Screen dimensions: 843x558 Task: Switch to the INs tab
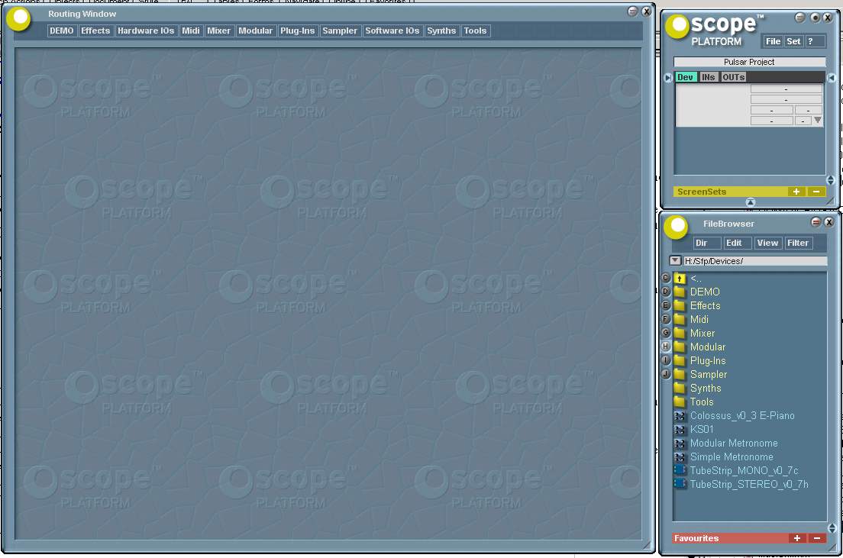[709, 77]
